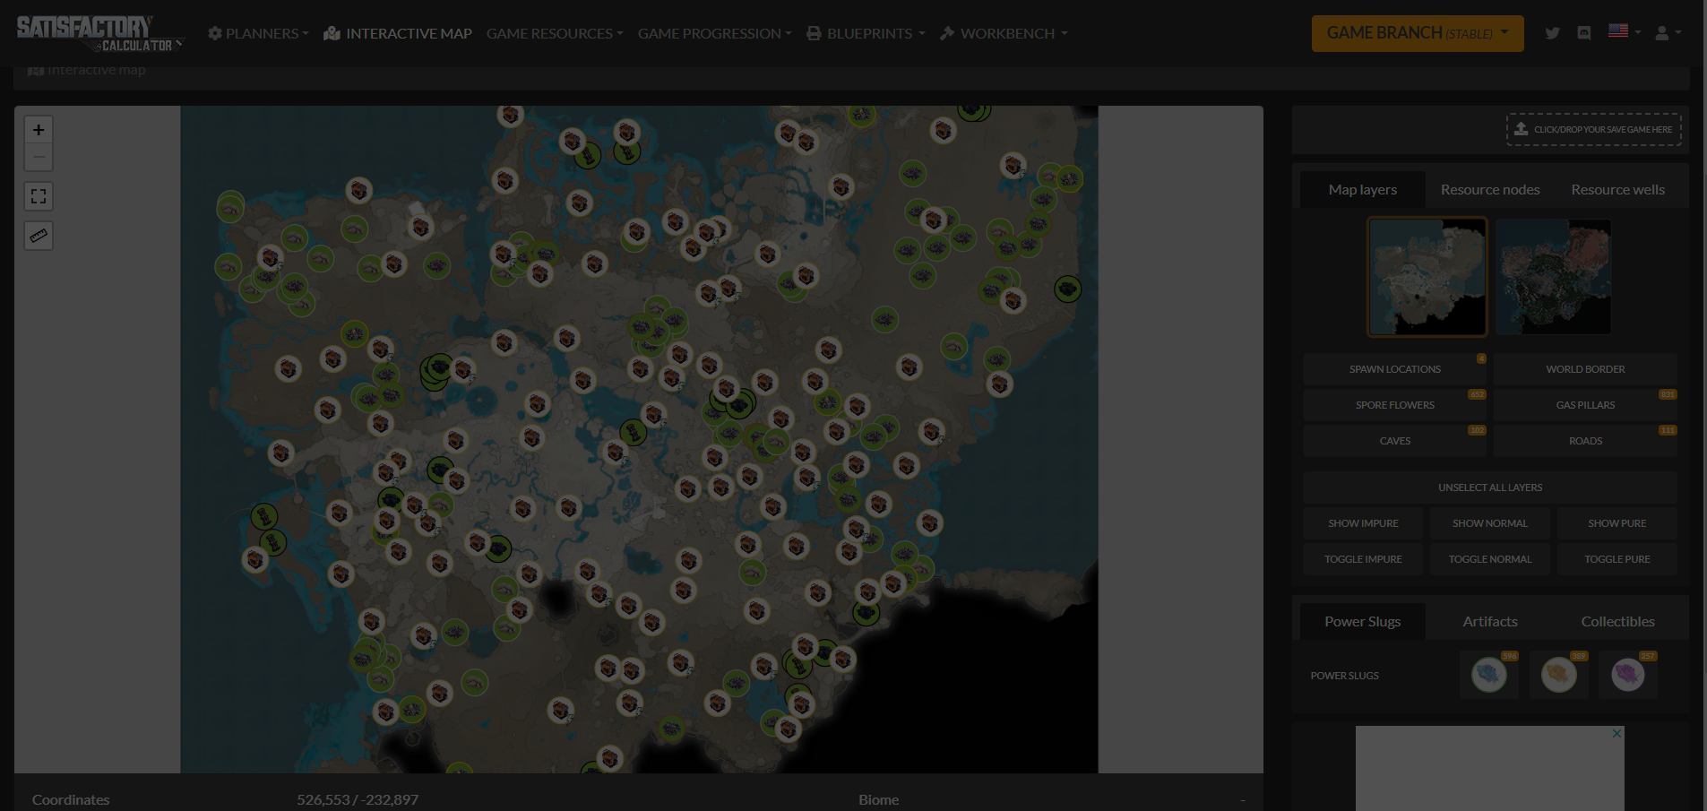The height and width of the screenshot is (811, 1707).
Task: Open the language flag dropdown
Action: point(1624,31)
